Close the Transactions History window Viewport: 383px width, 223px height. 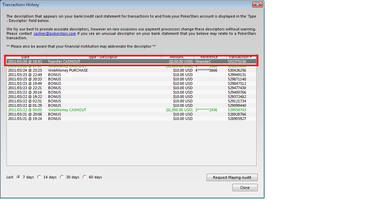click(257, 4)
